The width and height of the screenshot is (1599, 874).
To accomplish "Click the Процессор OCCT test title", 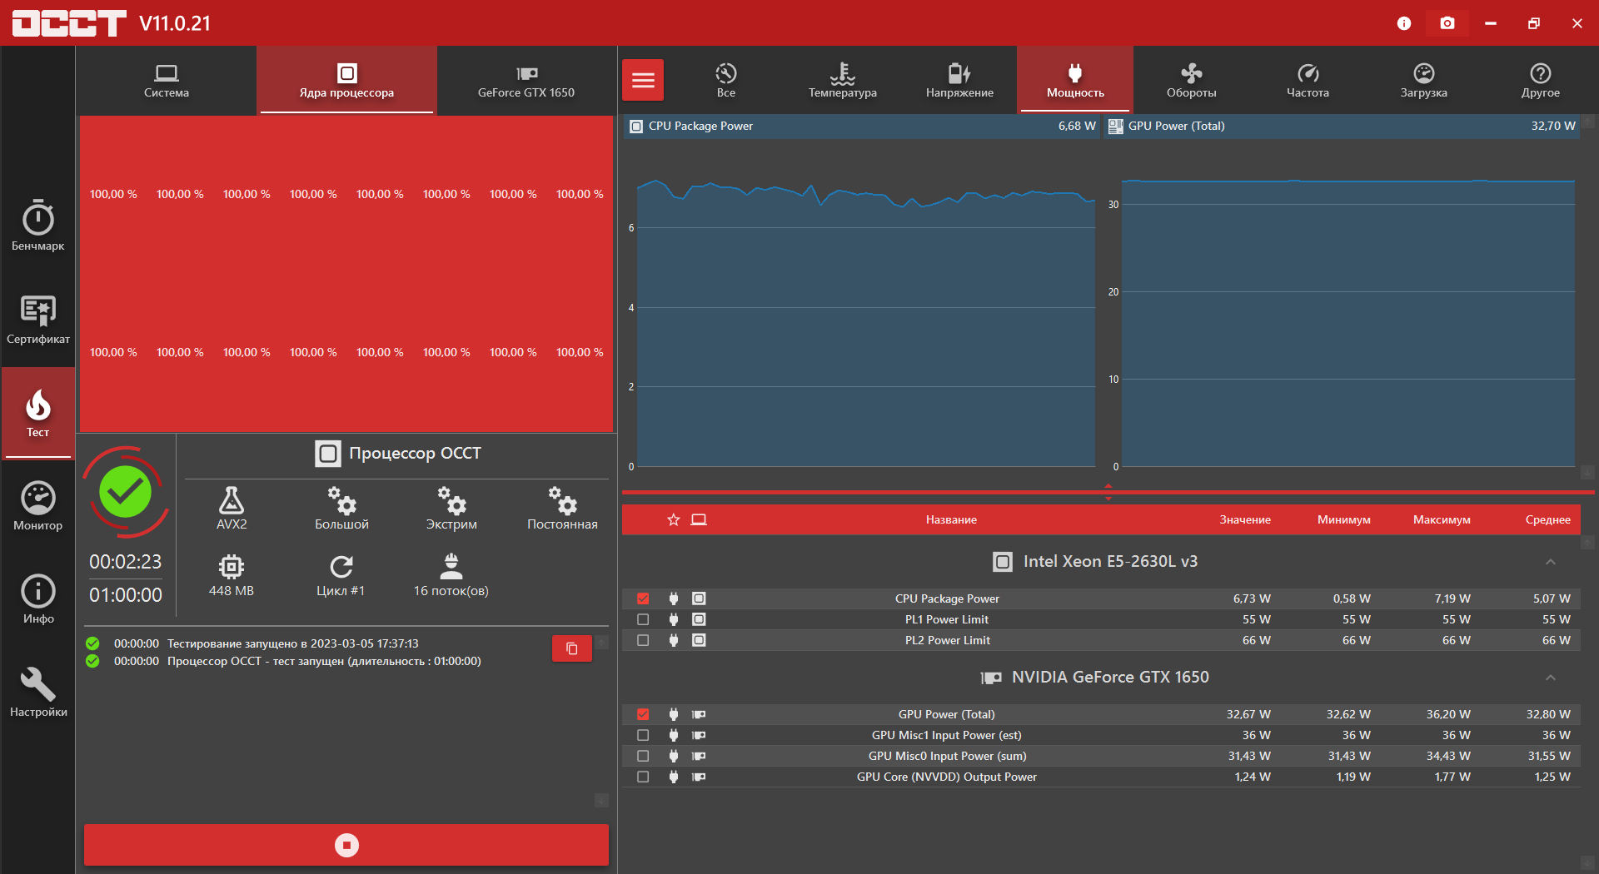I will (x=415, y=453).
